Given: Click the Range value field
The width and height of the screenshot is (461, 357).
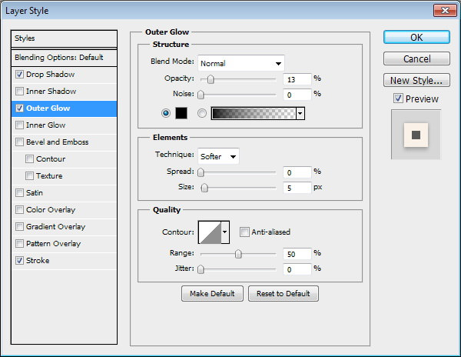Looking at the screenshot, I should 297,254.
